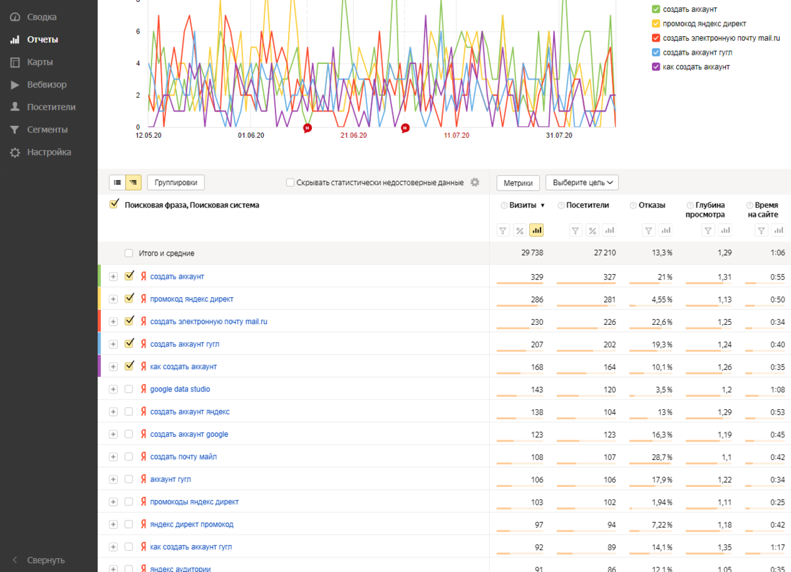791x572 pixels.
Task: Click filter icon under Визиты column
Action: pos(503,231)
